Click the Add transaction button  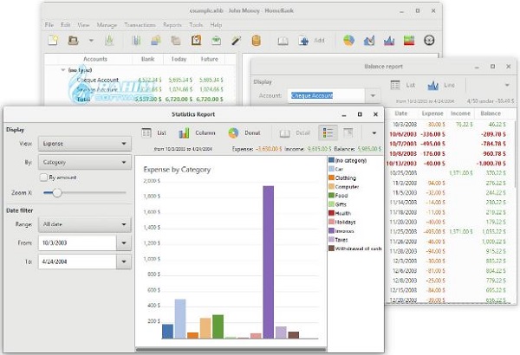[x=311, y=41]
